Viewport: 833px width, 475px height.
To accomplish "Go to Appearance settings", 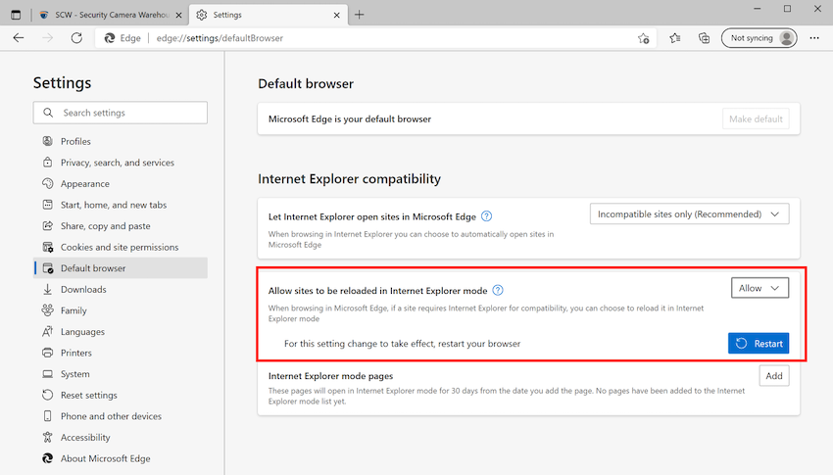I will pyautogui.click(x=121, y=183).
